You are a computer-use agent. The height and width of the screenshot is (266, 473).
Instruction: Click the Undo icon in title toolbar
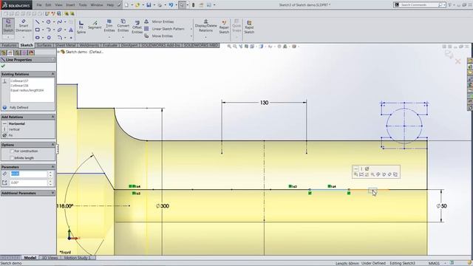171,5
